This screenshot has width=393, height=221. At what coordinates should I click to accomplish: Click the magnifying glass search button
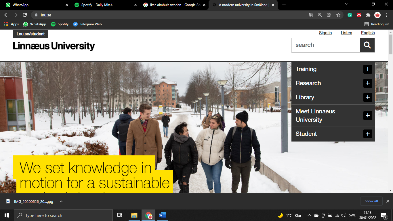click(367, 45)
